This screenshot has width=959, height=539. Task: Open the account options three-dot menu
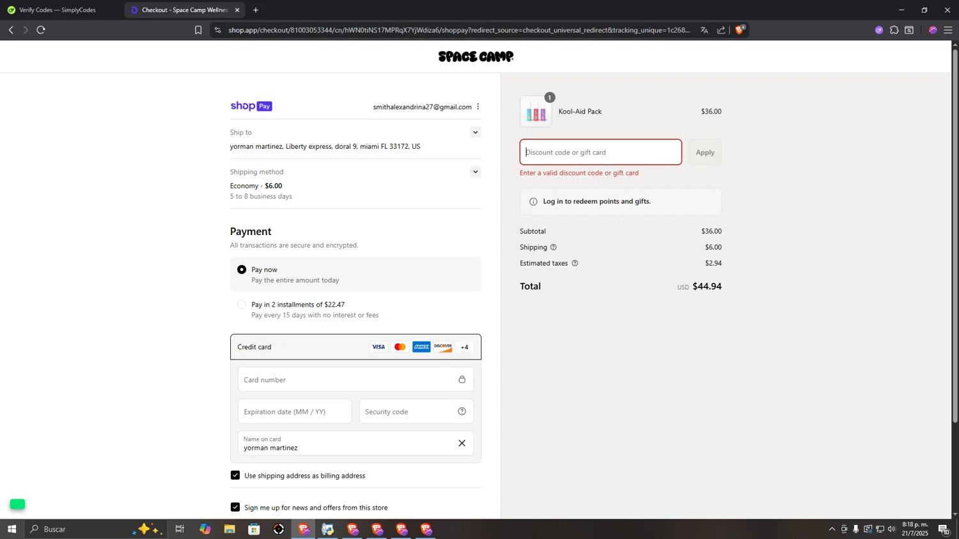point(478,107)
